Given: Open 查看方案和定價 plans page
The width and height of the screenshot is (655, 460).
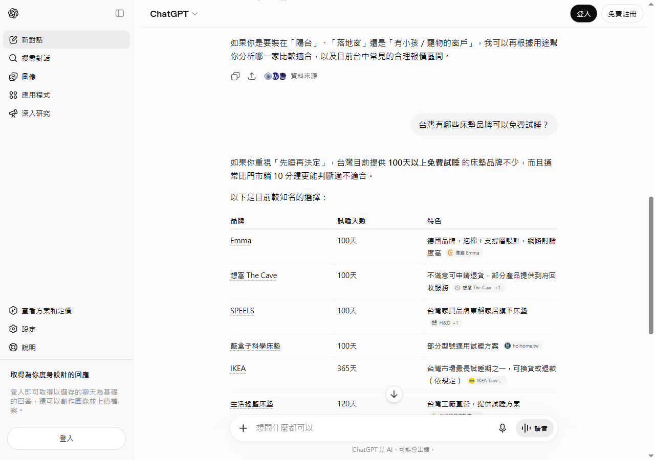Looking at the screenshot, I should (67, 311).
